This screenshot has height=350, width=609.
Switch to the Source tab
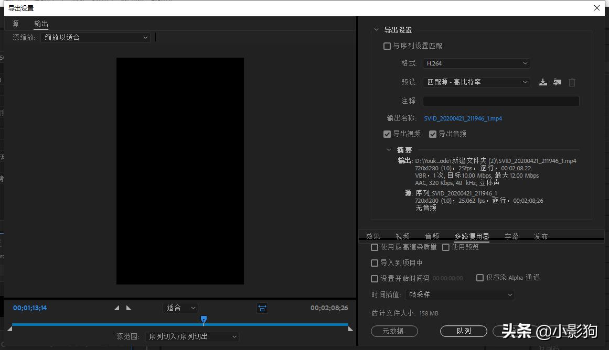[x=16, y=24]
